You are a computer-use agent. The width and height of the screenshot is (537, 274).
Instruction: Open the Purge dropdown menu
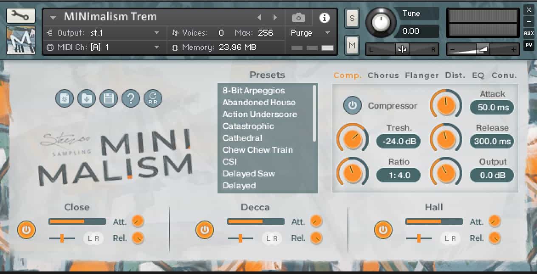(311, 33)
